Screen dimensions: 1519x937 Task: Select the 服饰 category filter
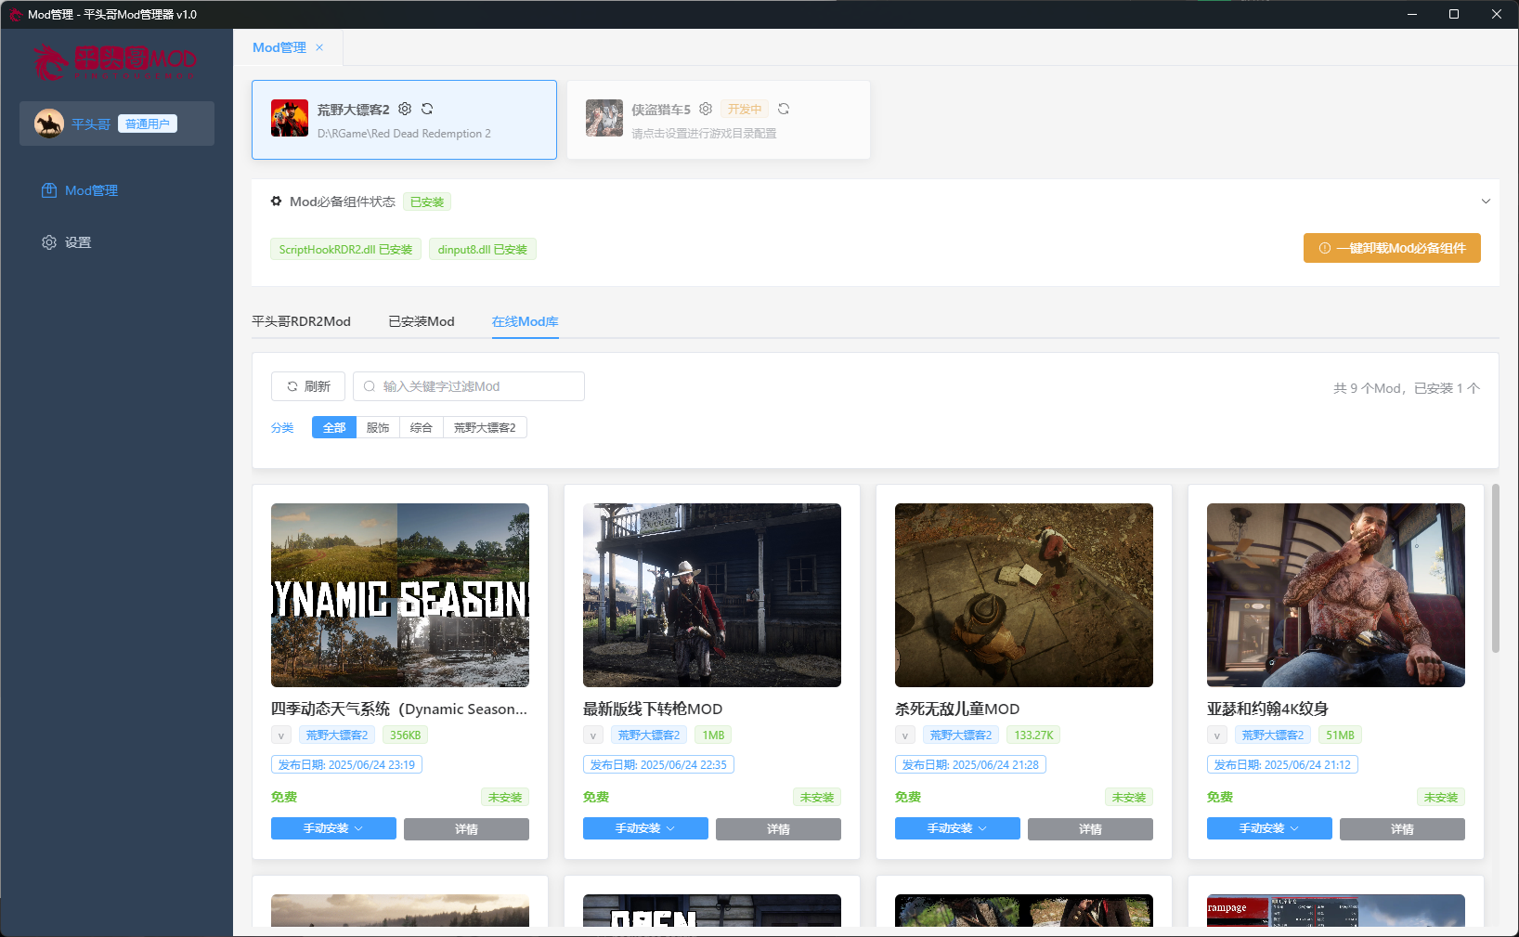click(x=378, y=427)
